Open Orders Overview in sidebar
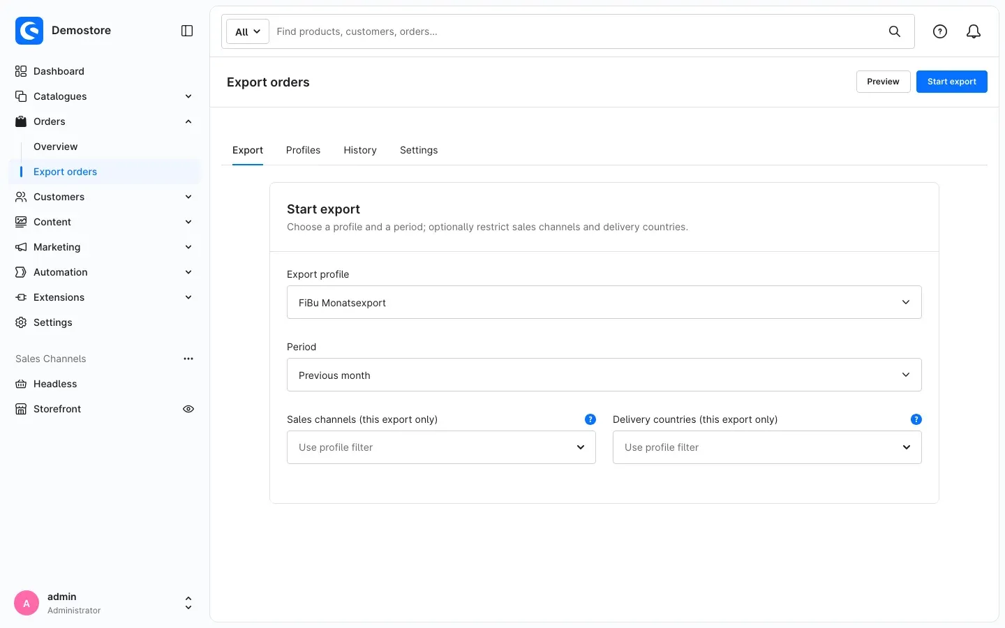 click(x=56, y=147)
